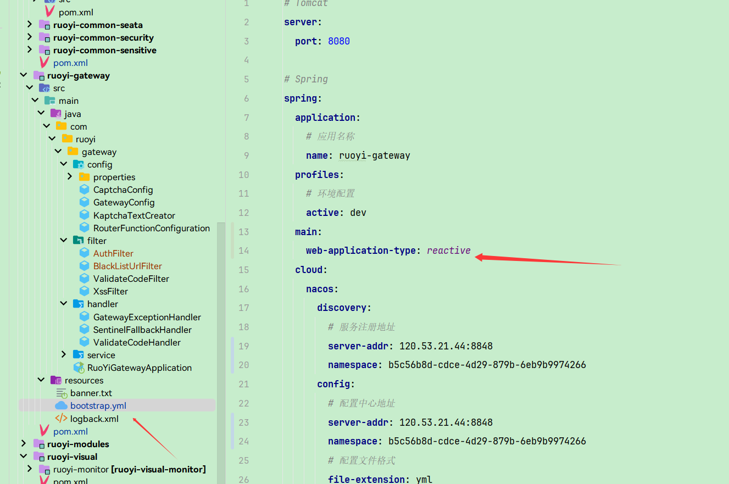Open the ruoyi-gateway pom.xml Maven file

click(x=70, y=431)
